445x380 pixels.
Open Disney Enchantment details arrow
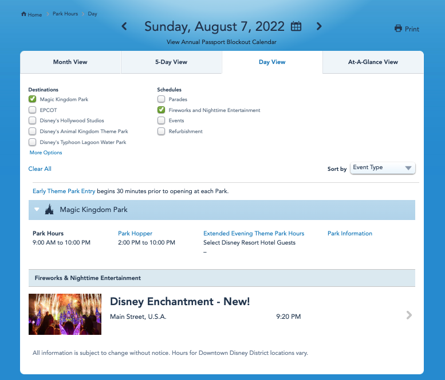[409, 315]
